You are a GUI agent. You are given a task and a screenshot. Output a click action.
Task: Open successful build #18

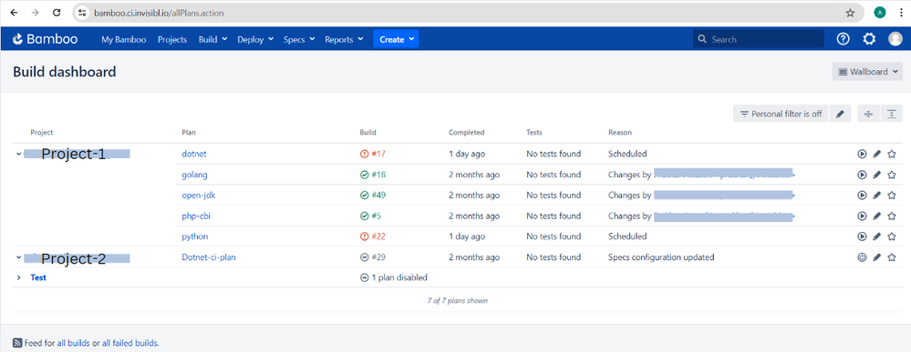click(x=374, y=175)
